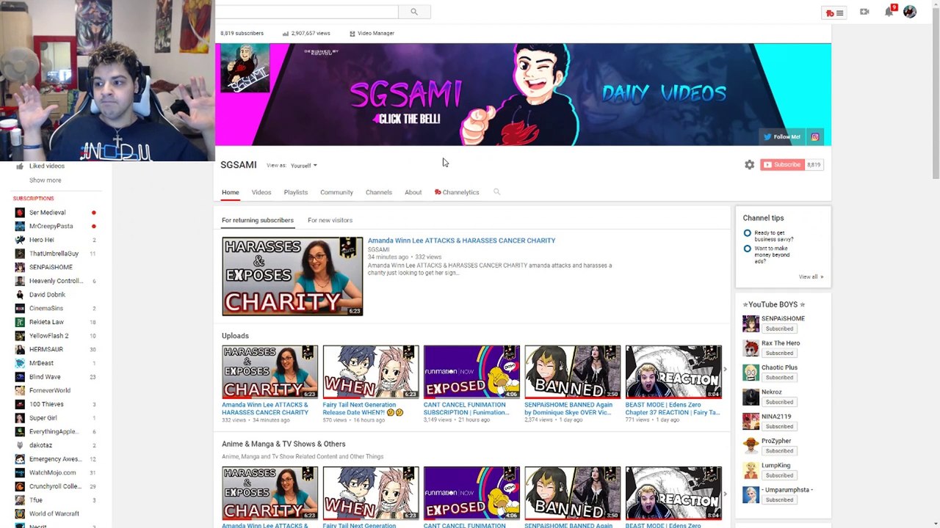Screen dimensions: 940x528
Task: Expand 'View all' channel tips
Action: [x=811, y=277]
